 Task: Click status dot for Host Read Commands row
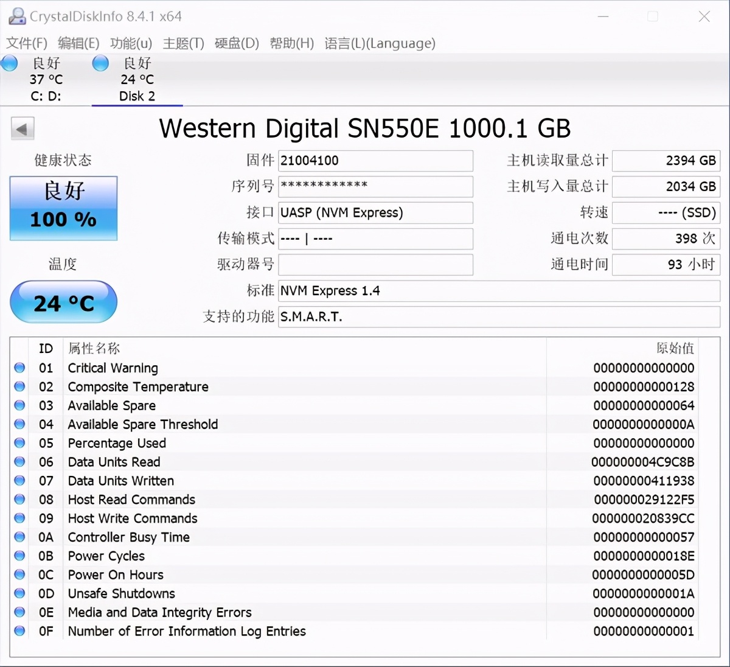(x=19, y=500)
